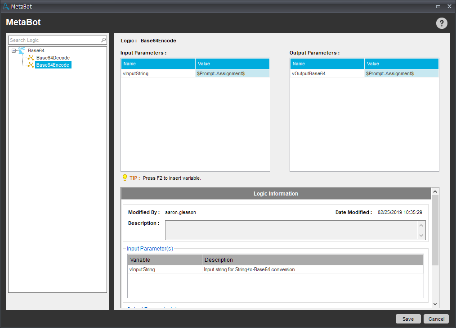Collapse the Base64 tree node
The height and width of the screenshot is (328, 456).
click(14, 51)
